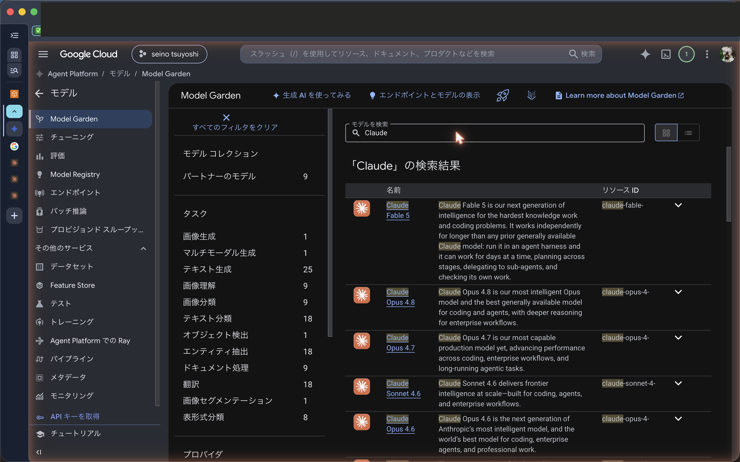Open the Claude Opus 4.7 model link

click(400, 343)
